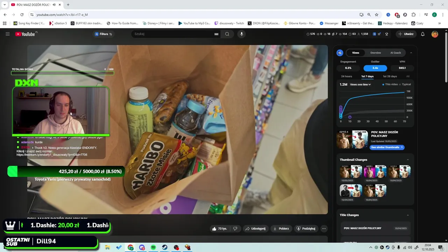Toggle Typical series in chart legend

click(x=405, y=84)
